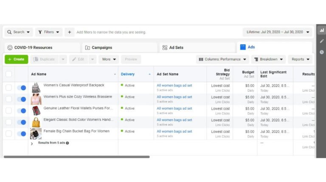Image resolution: width=326 pixels, height=182 pixels.
Task: Toggle off the Women's Casual Waterproof Backpack ad
Action: click(x=21, y=88)
